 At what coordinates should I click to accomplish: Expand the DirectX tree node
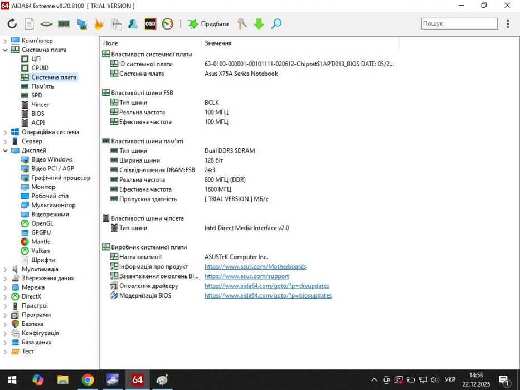point(6,297)
